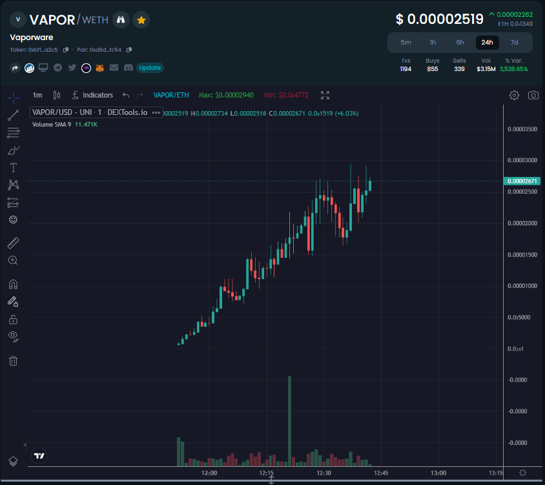The image size is (545, 485).
Task: Copy the Token address 0xbf1...a2c5
Action: (x=65, y=50)
